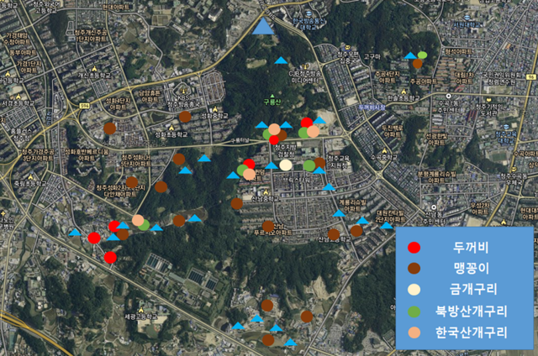Click the small blue triangle above 구룡산

tap(280, 60)
